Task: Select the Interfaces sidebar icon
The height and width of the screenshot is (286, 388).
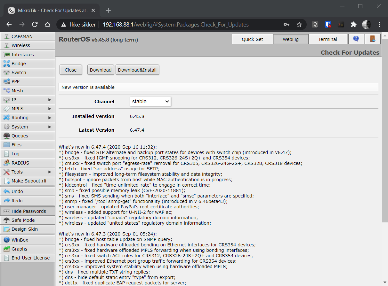Action: [6, 55]
